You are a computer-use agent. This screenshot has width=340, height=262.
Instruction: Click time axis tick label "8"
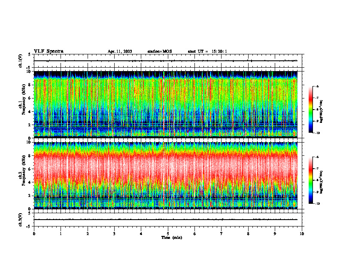tap(248, 234)
